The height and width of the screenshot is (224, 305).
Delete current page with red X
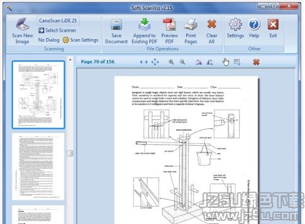pyautogui.click(x=256, y=62)
